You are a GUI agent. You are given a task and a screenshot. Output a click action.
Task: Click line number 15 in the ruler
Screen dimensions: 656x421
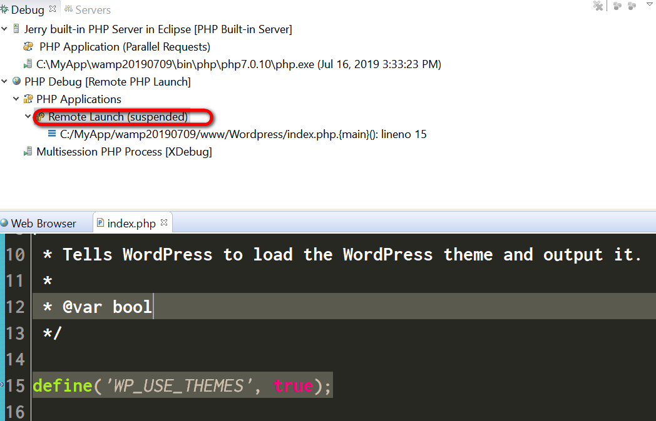(x=16, y=385)
